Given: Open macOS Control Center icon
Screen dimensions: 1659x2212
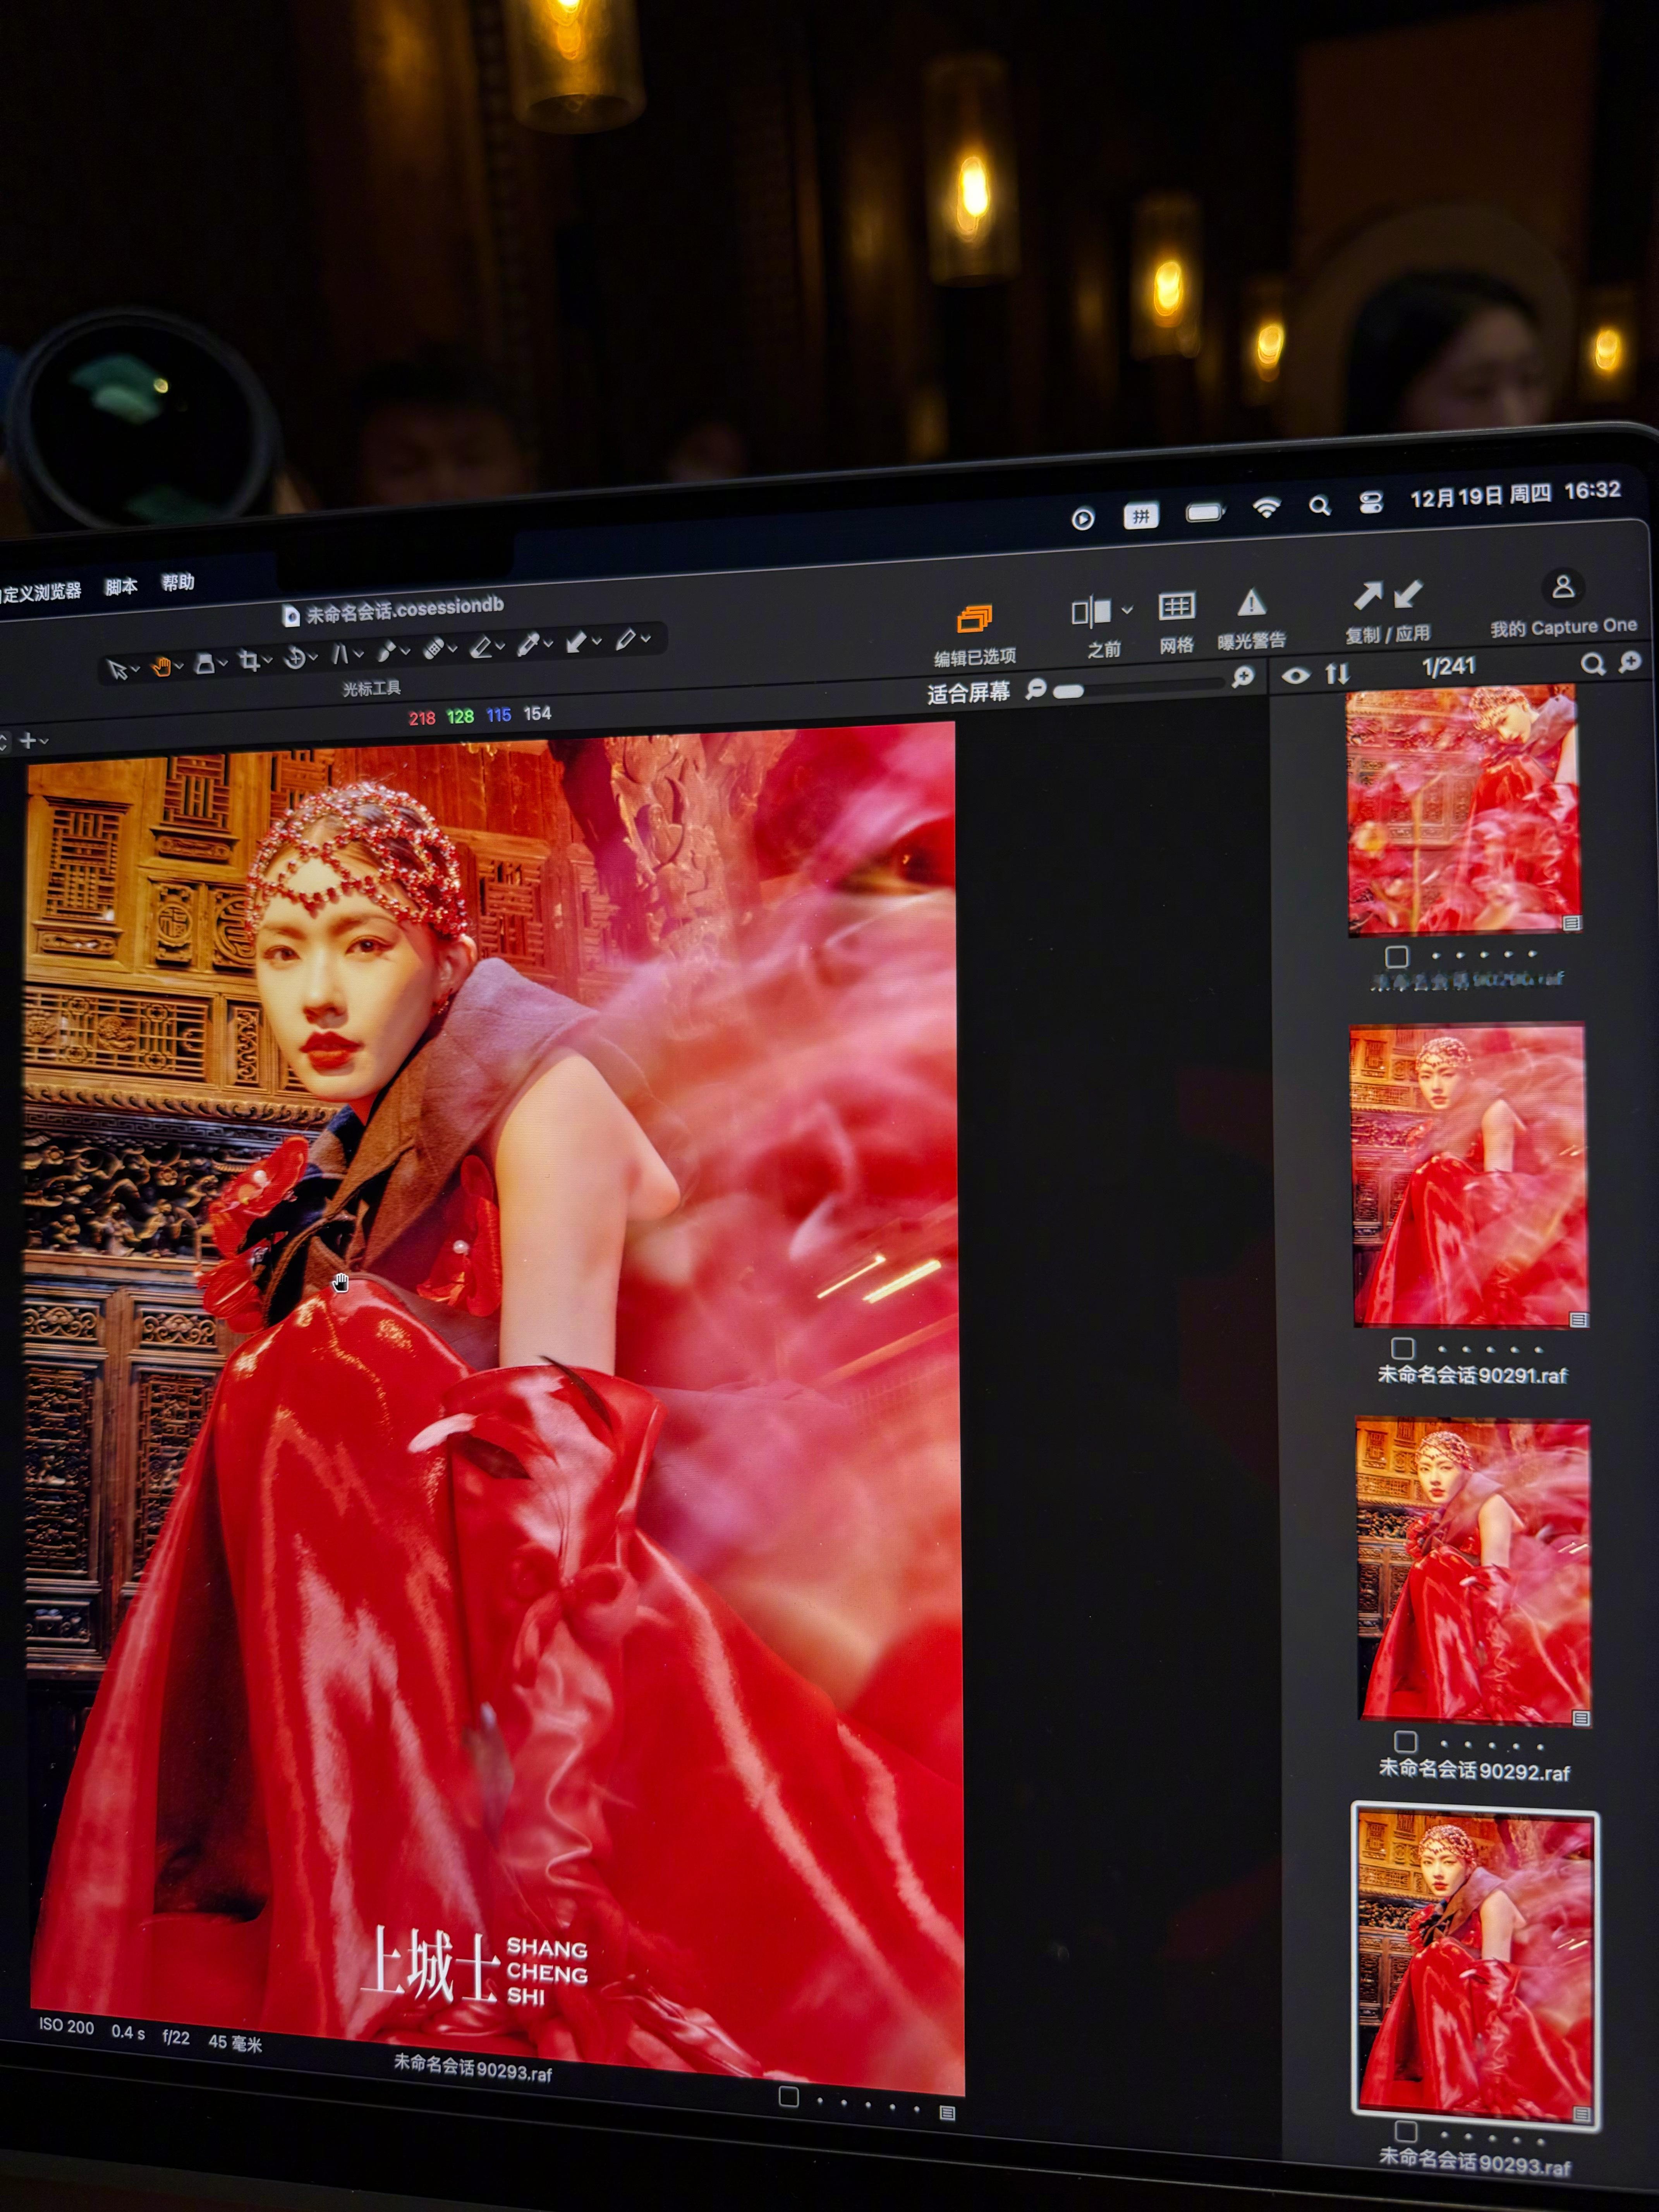Looking at the screenshot, I should tap(1371, 503).
